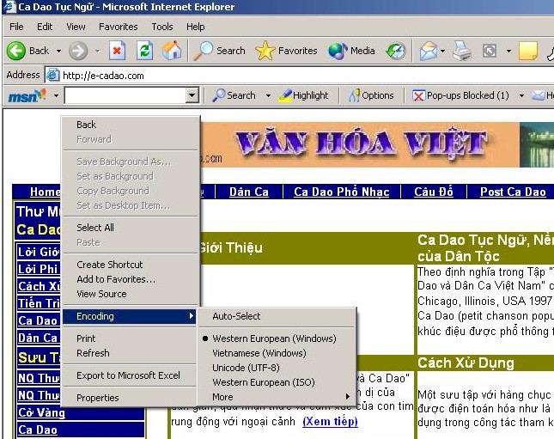Select Unicode (UTF-8) encoding
The height and width of the screenshot is (439, 554).
point(277,368)
